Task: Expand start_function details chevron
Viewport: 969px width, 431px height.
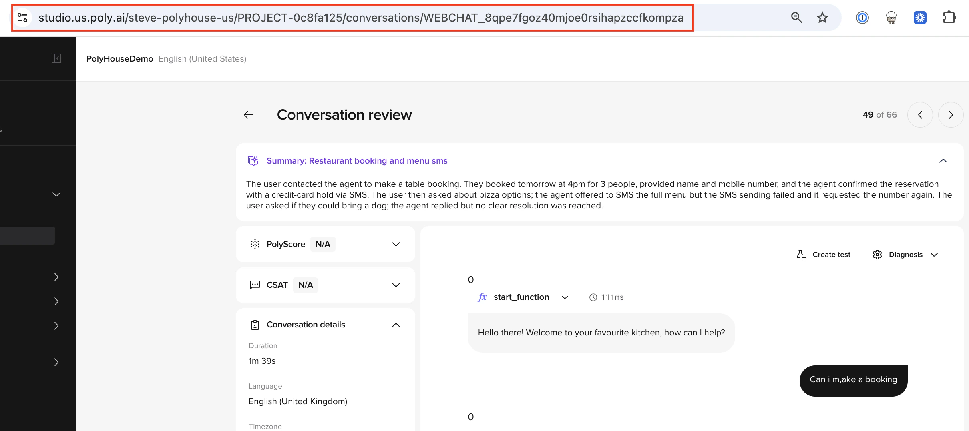Action: pos(565,297)
